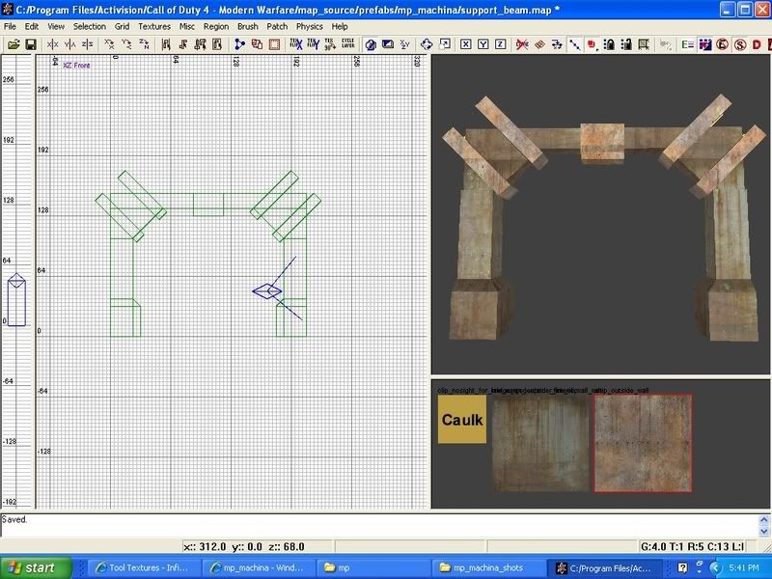Open the mp folder taskbar button
772x579 pixels.
(372, 567)
